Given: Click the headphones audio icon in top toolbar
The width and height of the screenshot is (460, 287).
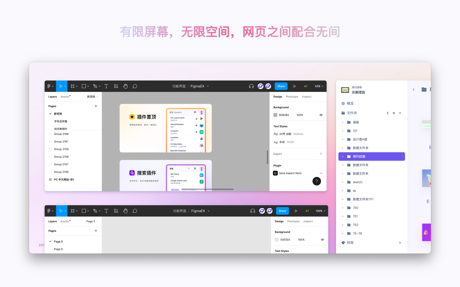Looking at the screenshot, I should [x=251, y=86].
